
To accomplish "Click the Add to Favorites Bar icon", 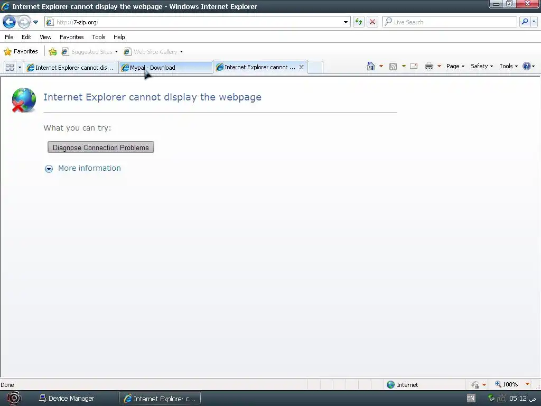I will [x=53, y=52].
